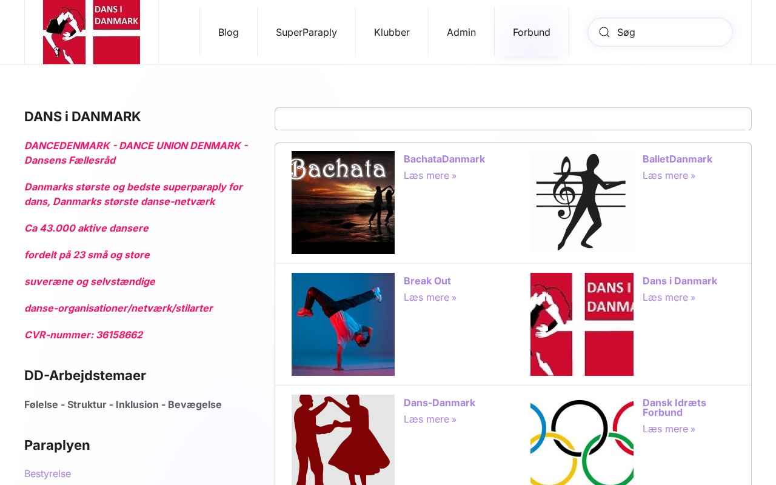Open the Break Out breakdancer thumbnail
The image size is (776, 485).
tap(343, 324)
